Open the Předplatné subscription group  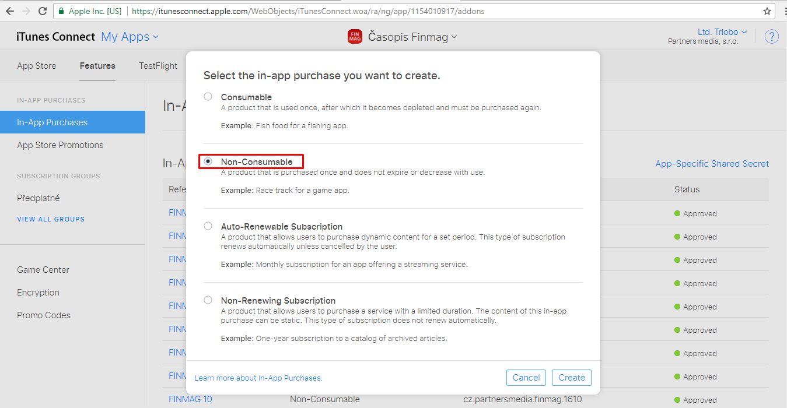pos(39,198)
